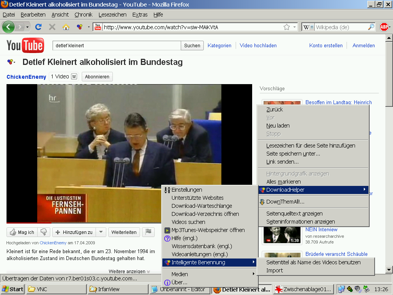
Task: Click the Firefox Home icon
Action: point(66,27)
